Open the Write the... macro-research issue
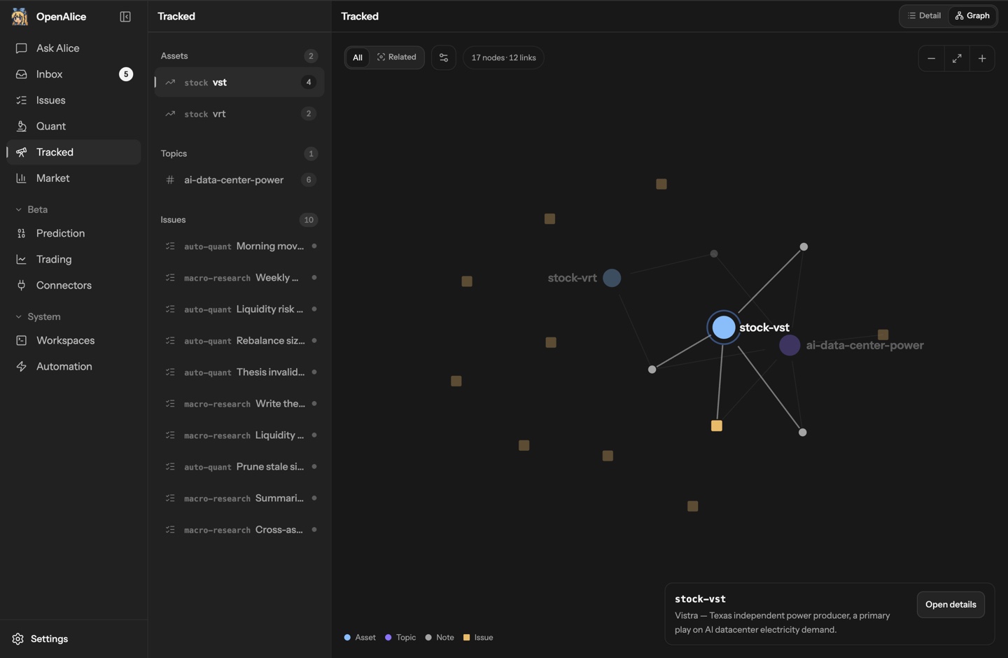1008x658 pixels. click(239, 404)
